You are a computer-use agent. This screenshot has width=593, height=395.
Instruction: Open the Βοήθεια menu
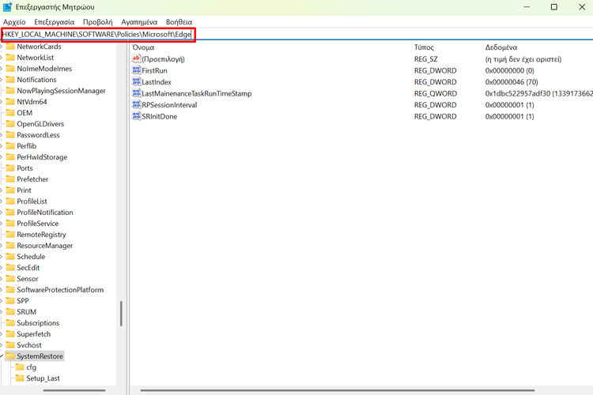[179, 22]
